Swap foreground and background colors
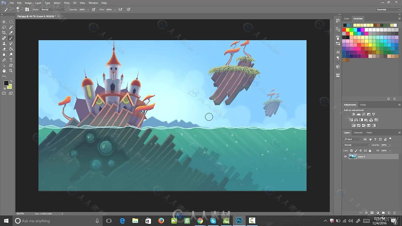 11,82
